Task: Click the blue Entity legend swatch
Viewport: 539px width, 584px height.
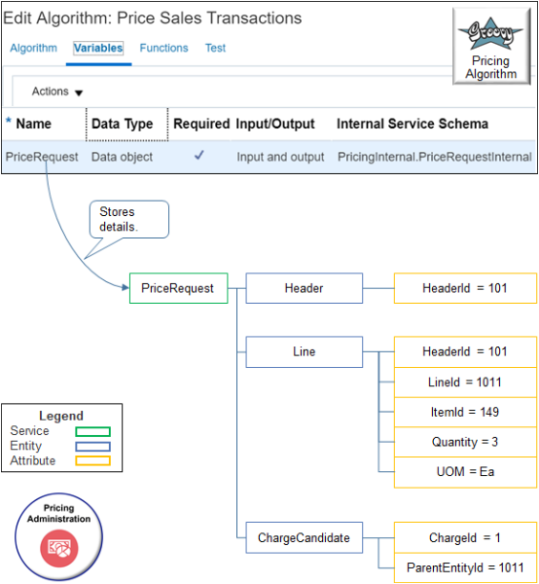Action: 93,446
